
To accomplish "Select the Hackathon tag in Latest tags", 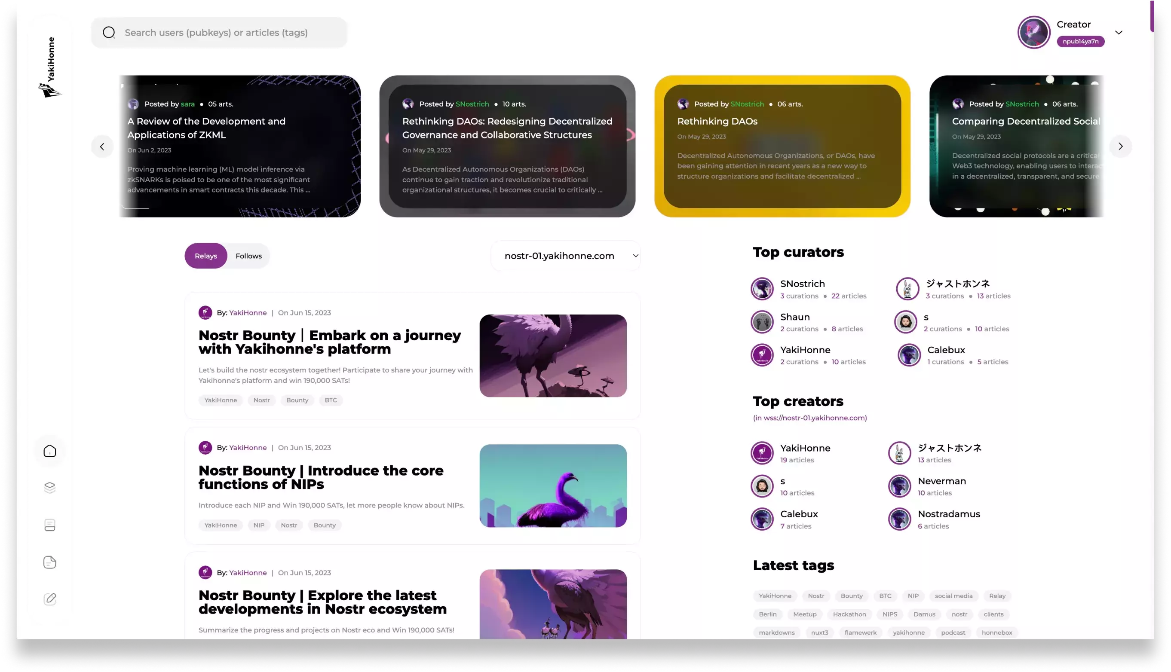I will click(849, 614).
